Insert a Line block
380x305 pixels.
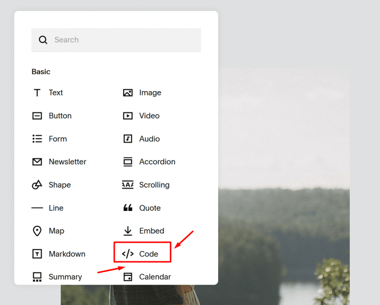point(56,208)
